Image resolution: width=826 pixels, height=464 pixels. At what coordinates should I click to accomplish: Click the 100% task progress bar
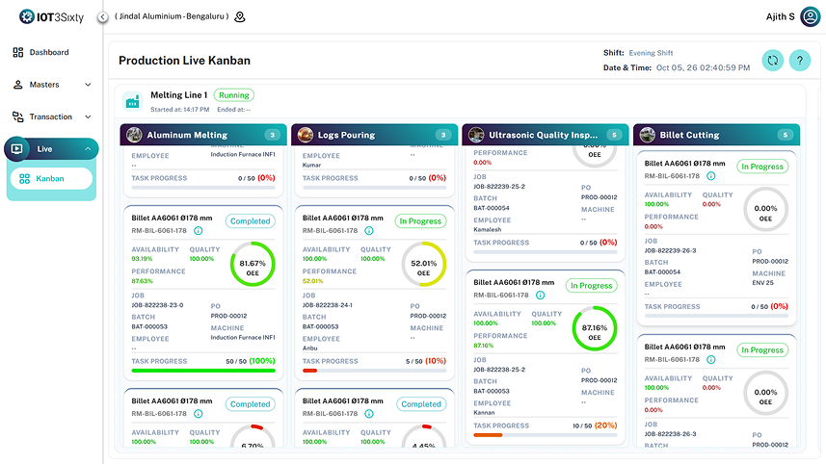pyautogui.click(x=203, y=371)
